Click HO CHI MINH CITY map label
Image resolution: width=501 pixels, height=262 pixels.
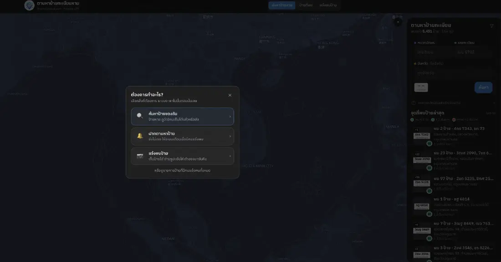tap(257, 166)
